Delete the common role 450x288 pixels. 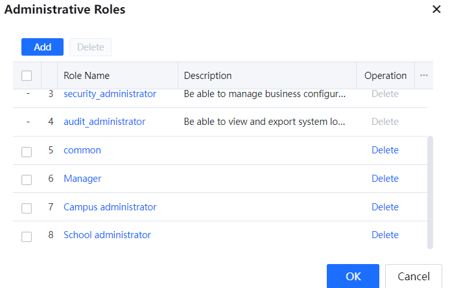coord(385,150)
